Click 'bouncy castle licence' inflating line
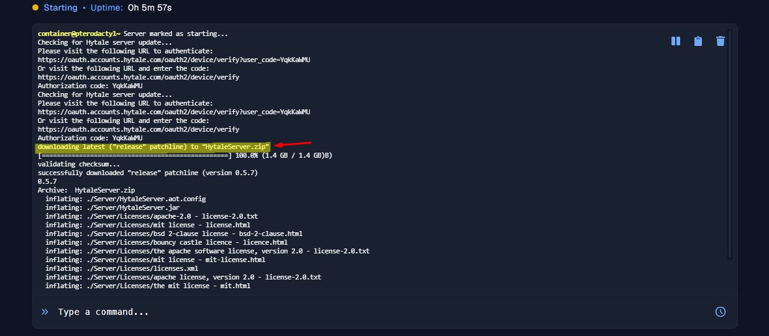 (x=166, y=242)
